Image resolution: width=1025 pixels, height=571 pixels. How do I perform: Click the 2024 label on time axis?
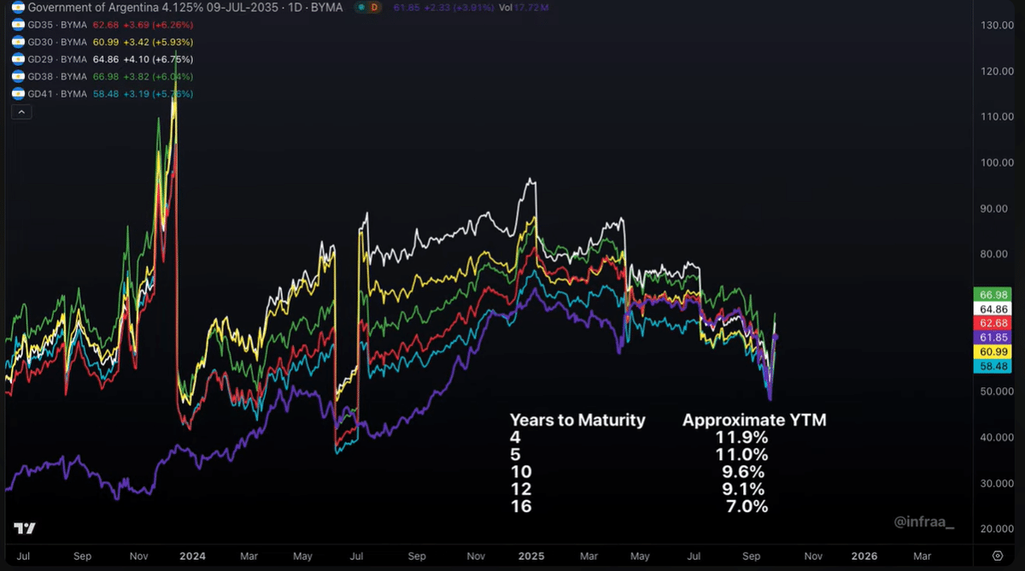(192, 556)
